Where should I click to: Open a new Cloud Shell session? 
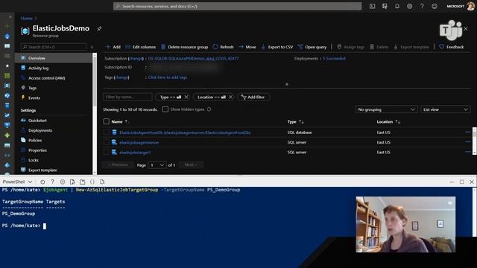83,182
